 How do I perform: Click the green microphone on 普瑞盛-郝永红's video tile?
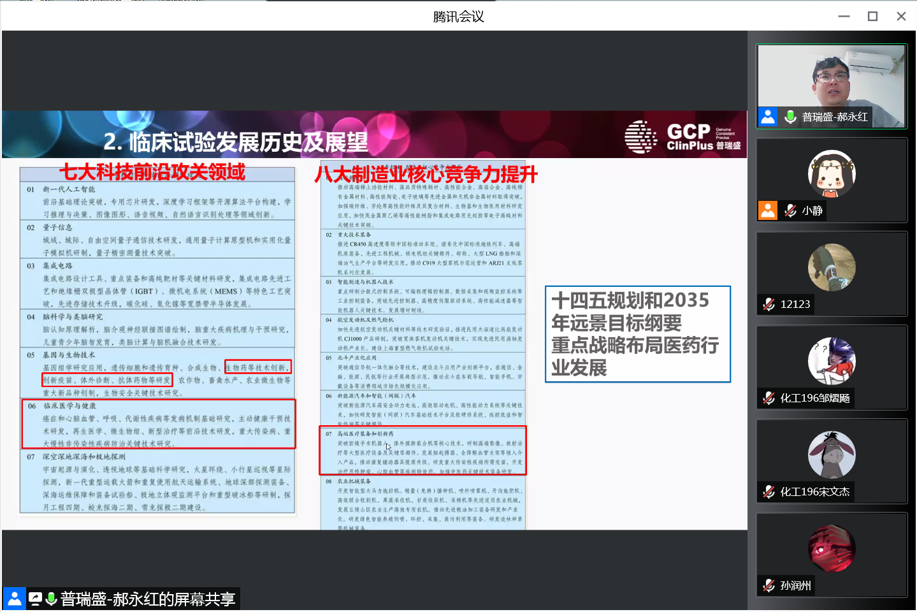point(790,117)
